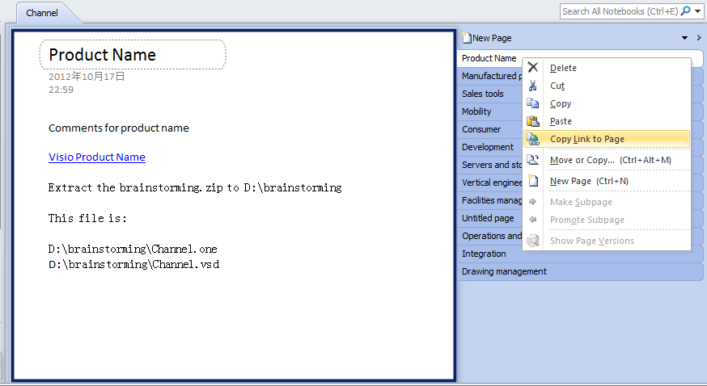Select the Product Name page tab
The height and width of the screenshot is (386, 707).
pyautogui.click(x=490, y=58)
